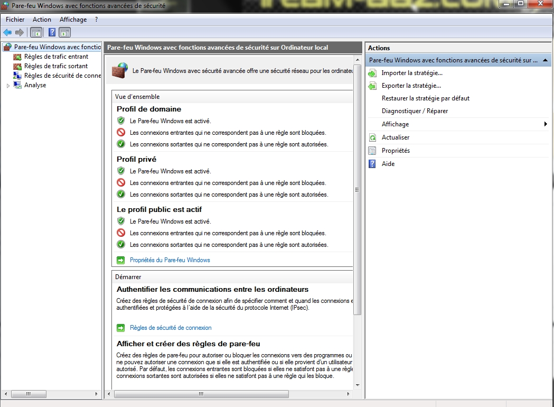
Task: Select Diagnostiquer / Réparer action
Action: (415, 112)
